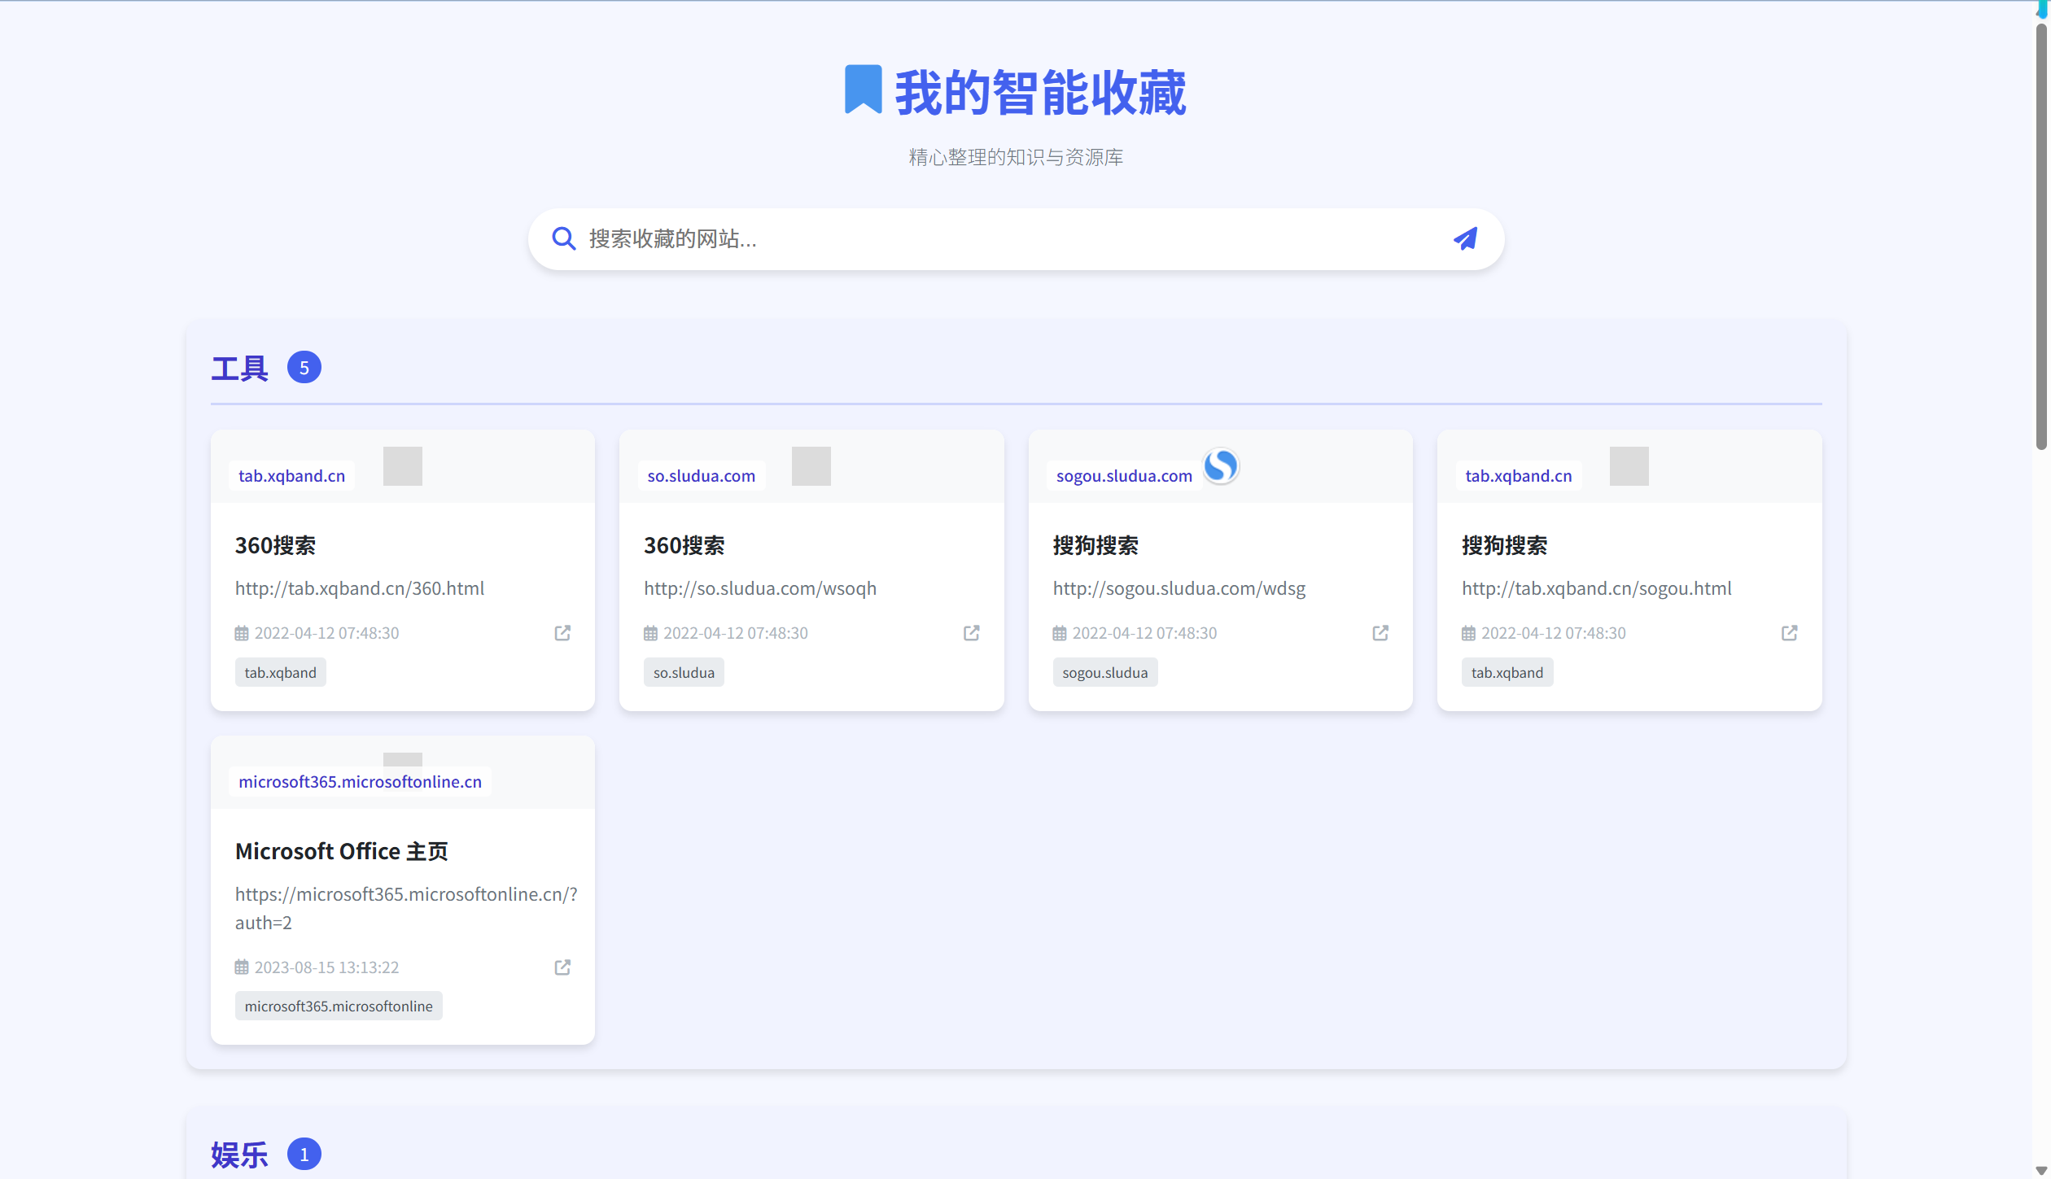The width and height of the screenshot is (2051, 1179).
Task: Click the scrollbar down arrow
Action: pyautogui.click(x=2041, y=1171)
